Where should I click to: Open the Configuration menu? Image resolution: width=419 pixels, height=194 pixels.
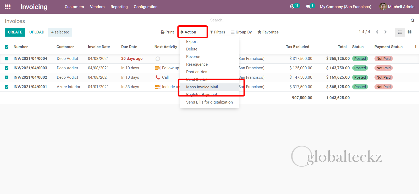click(x=146, y=7)
